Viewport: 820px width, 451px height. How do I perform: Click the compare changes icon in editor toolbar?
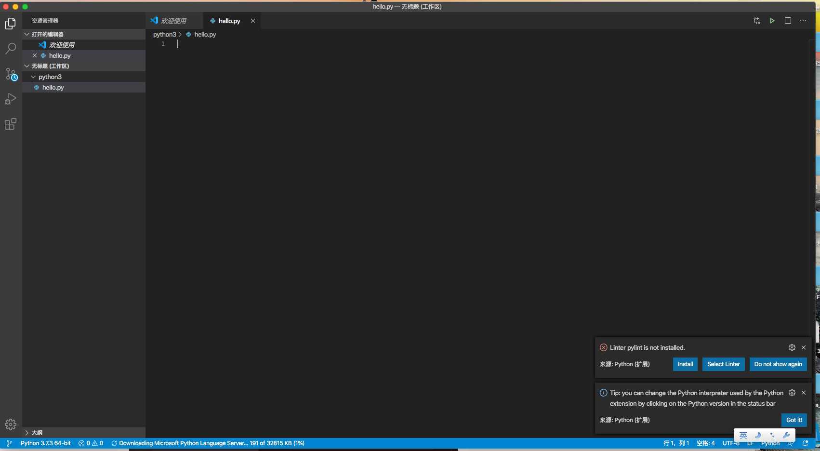[x=757, y=21]
